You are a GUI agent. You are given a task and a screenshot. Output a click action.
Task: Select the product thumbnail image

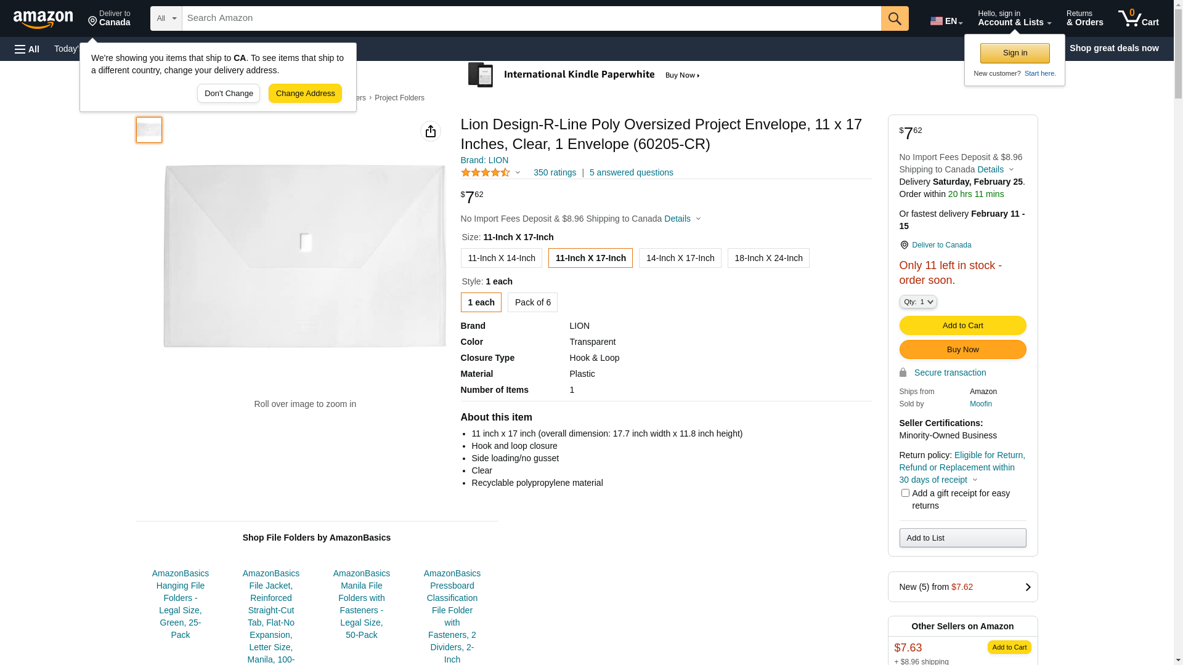149,130
